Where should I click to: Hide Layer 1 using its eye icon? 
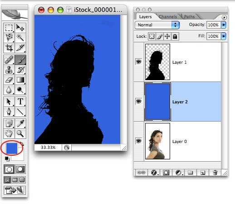coord(138,62)
